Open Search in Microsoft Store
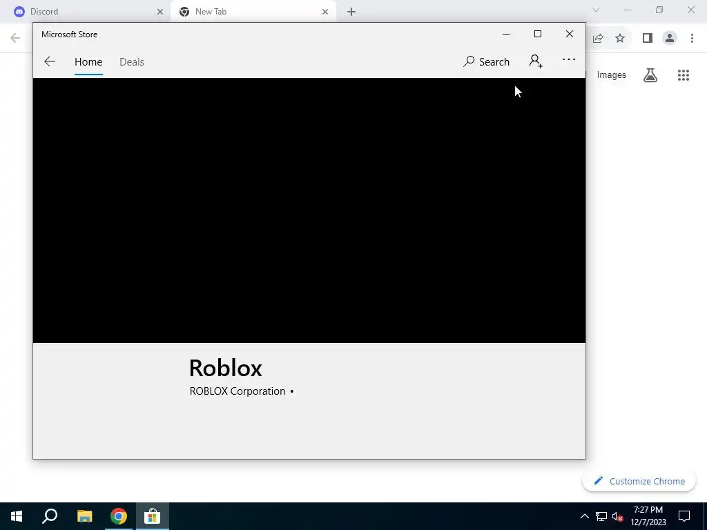707x530 pixels. tap(486, 61)
